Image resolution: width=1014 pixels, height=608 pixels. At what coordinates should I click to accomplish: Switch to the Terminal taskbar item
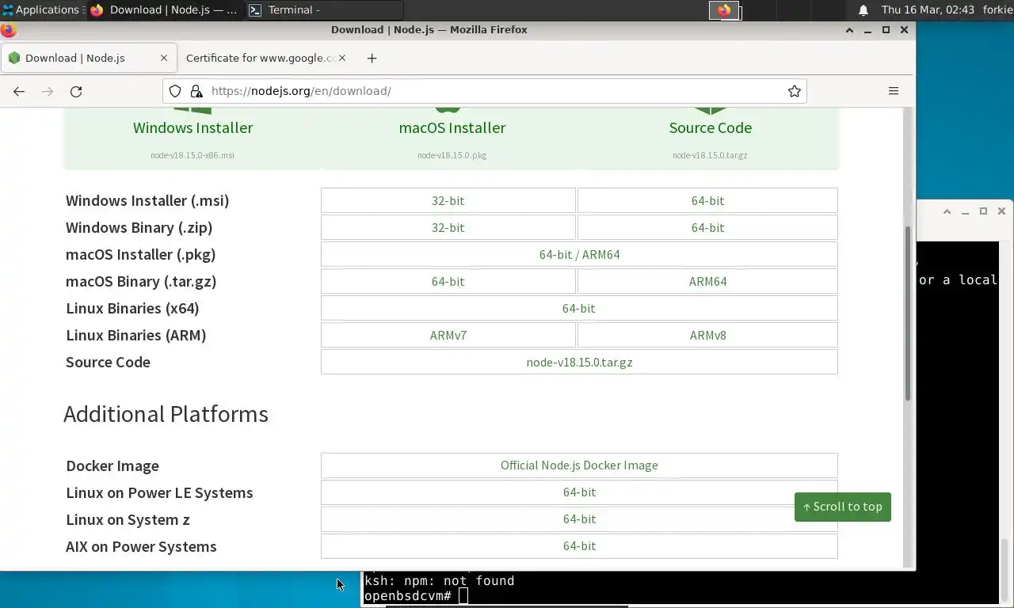[325, 10]
